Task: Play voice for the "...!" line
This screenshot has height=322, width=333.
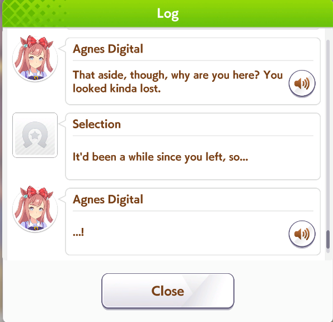Action: coord(302,234)
